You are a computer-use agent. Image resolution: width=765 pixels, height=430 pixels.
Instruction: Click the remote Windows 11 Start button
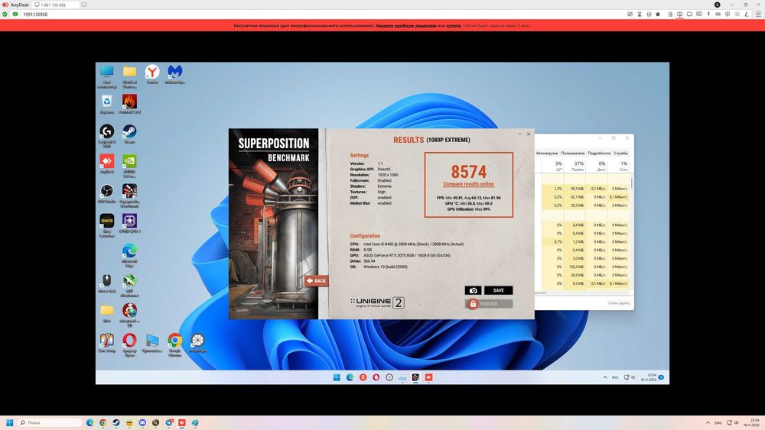pyautogui.click(x=337, y=377)
